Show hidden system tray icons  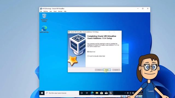coord(125,93)
